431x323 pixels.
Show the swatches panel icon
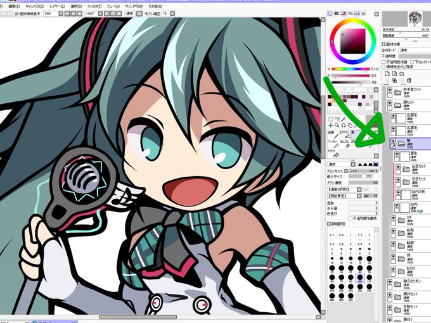pos(357,13)
